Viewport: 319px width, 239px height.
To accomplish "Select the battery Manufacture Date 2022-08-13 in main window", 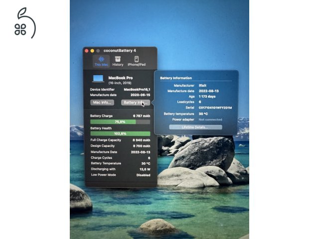I will (141, 152).
